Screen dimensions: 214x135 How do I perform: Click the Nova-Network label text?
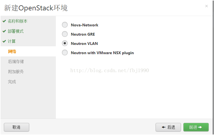[x=84, y=25]
